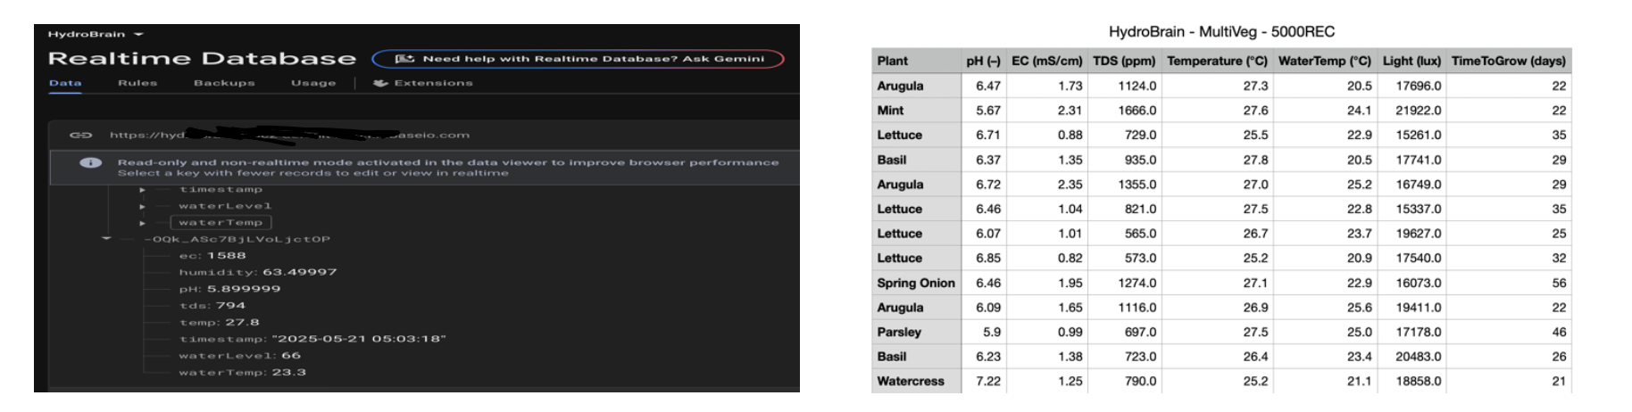Select the ec: 1588 entry

pyautogui.click(x=212, y=256)
